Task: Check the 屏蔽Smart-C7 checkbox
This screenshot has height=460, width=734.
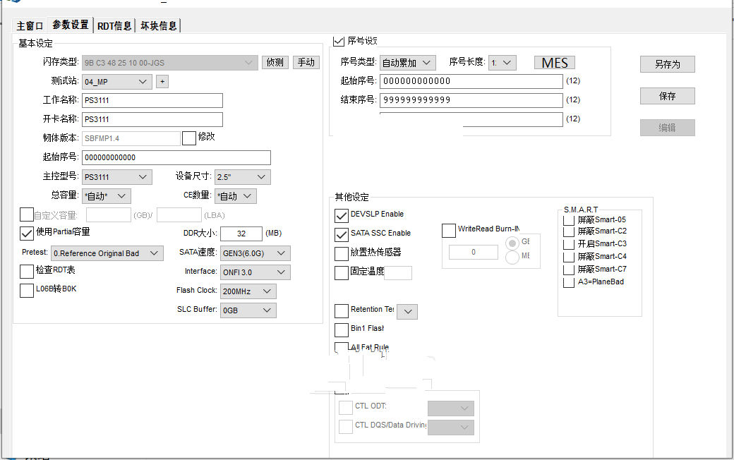Action: pos(568,270)
